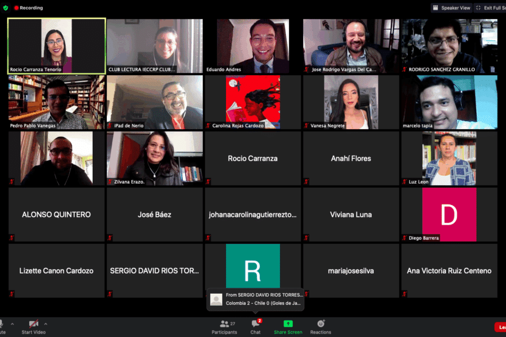The image size is (506, 337).
Task: Toggle the microphone mute button
Action: point(2,326)
